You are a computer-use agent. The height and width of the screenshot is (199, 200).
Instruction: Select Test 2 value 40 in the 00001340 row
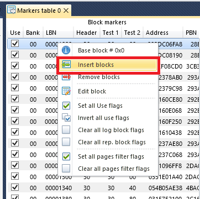132,188
